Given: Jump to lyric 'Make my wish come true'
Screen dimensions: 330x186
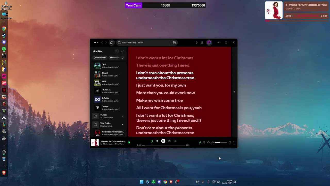Looking at the screenshot, I should (159, 100).
